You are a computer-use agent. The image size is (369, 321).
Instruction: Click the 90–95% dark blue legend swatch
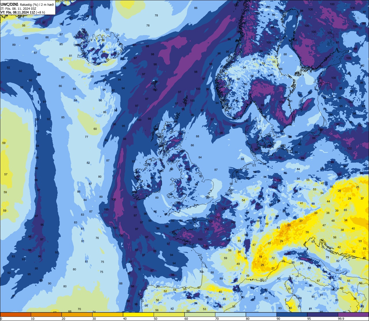point(292,314)
